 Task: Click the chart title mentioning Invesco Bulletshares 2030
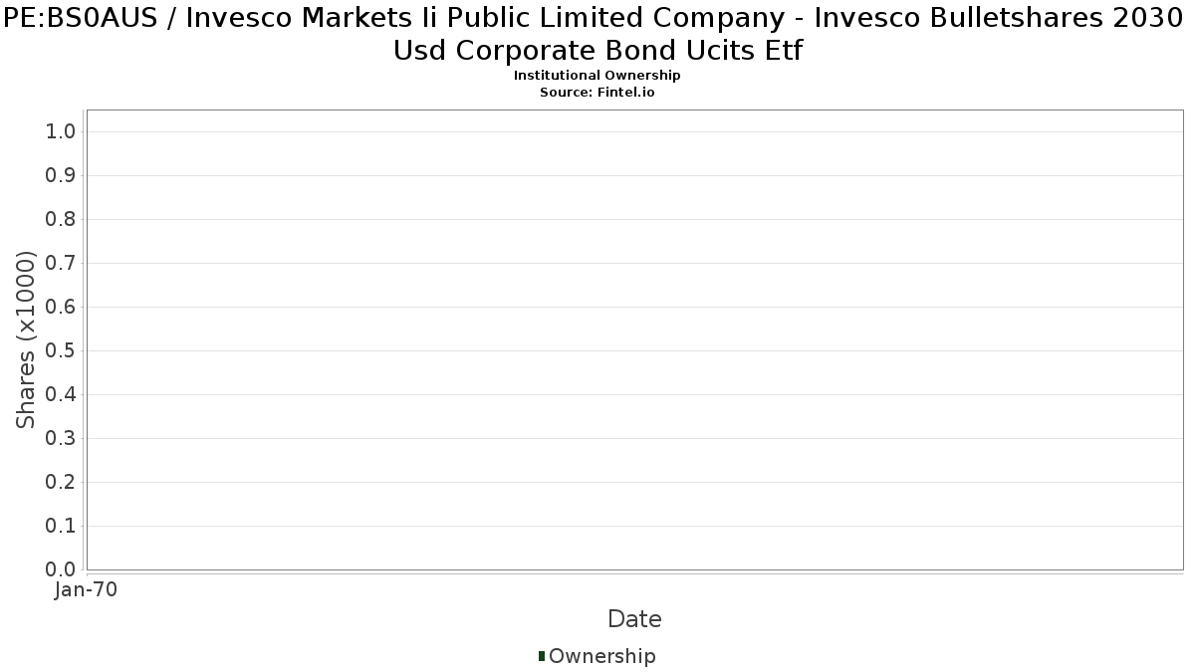tap(597, 36)
